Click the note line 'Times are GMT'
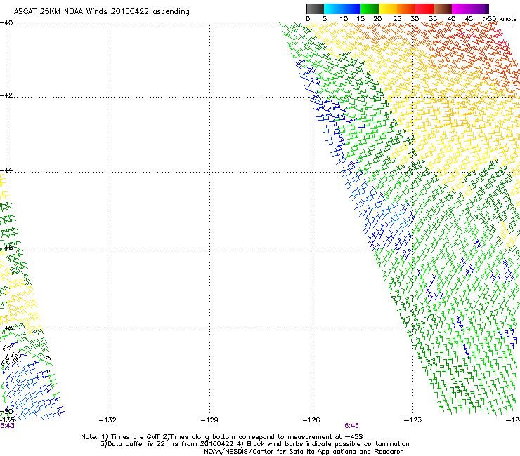The width and height of the screenshot is (520, 456). coord(136,437)
